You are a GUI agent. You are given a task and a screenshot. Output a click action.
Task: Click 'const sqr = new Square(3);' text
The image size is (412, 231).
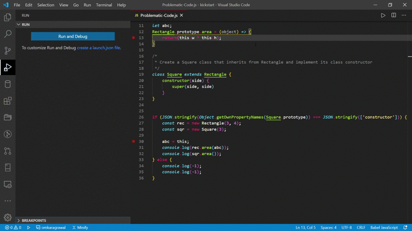[194, 129]
